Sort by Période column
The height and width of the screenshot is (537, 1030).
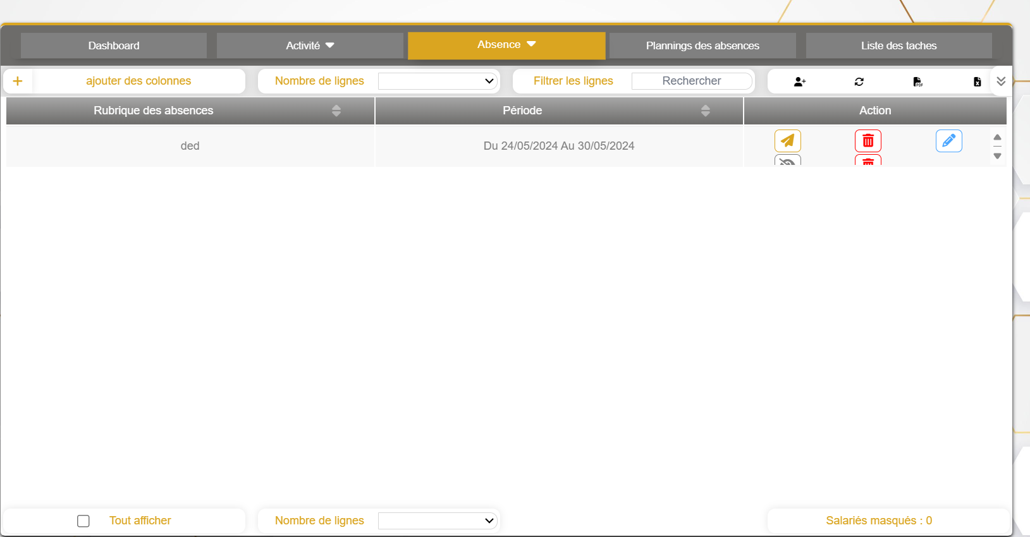point(706,111)
